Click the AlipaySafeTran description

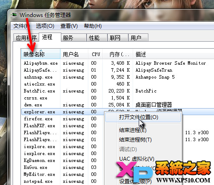pos(154,70)
